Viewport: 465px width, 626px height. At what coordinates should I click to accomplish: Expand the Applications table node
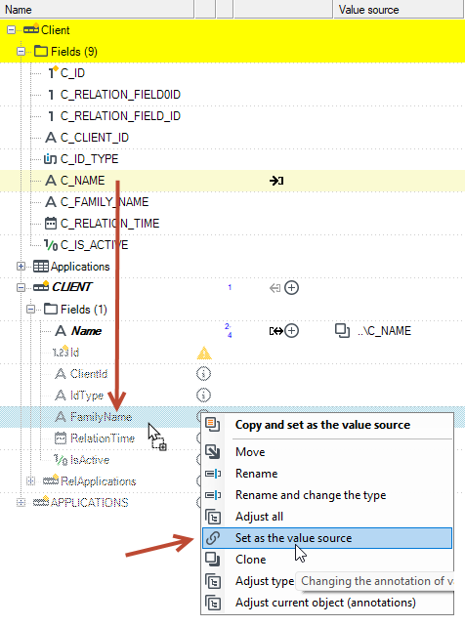coord(21,267)
